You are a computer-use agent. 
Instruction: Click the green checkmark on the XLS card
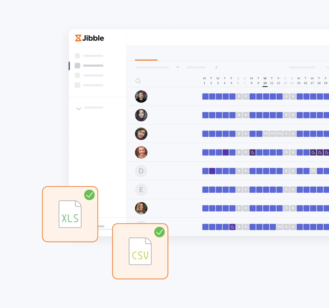pyautogui.click(x=89, y=195)
